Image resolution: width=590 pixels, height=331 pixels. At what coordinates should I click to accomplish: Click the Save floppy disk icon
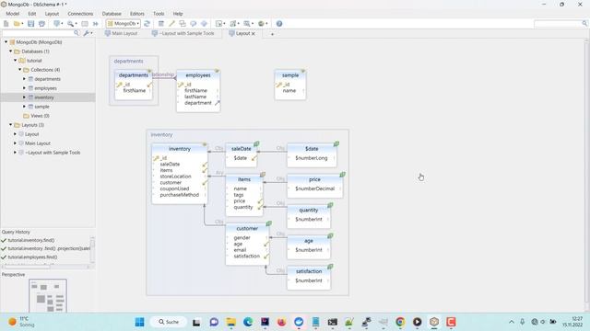(30, 24)
